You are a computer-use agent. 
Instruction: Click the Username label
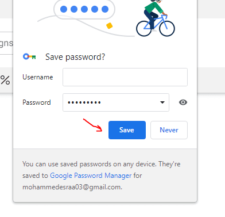[38, 77]
